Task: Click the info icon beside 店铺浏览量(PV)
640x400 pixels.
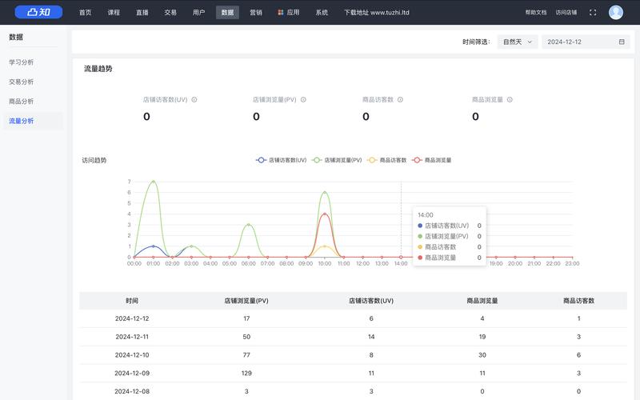Action: [303, 99]
